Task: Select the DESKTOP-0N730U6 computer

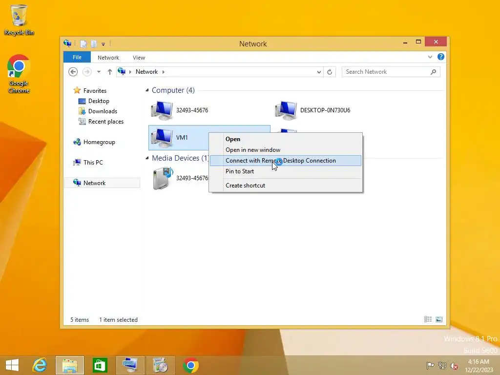Action: pyautogui.click(x=313, y=110)
